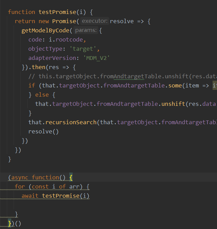The image size is (217, 229).
Task: Click the resolve() call statement
Action: tap(43, 132)
